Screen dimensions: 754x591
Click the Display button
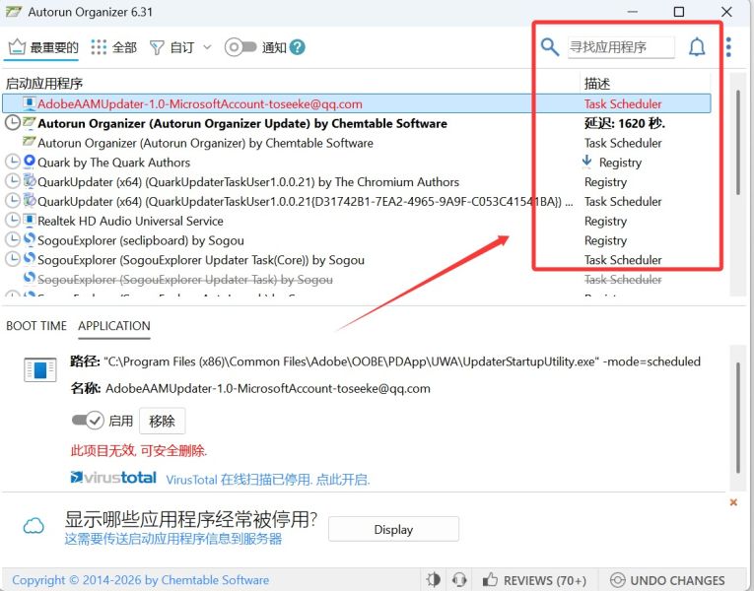pyautogui.click(x=393, y=530)
